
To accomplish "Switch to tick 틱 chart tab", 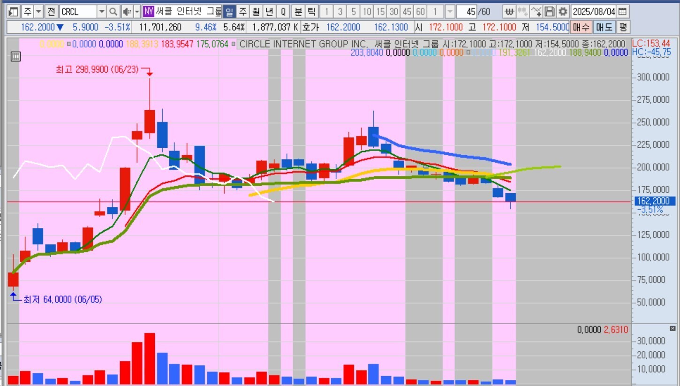I will point(311,12).
